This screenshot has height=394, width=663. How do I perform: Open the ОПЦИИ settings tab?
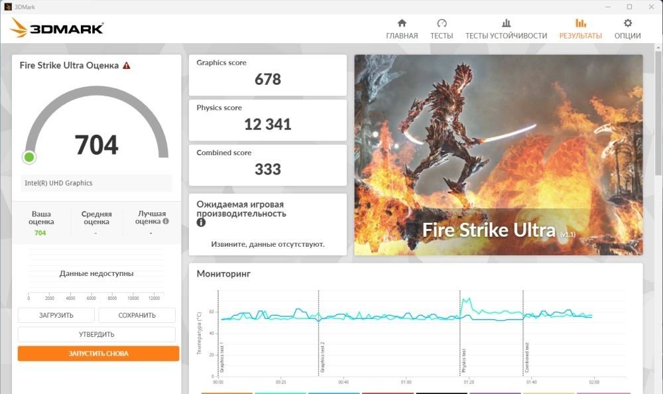[627, 29]
